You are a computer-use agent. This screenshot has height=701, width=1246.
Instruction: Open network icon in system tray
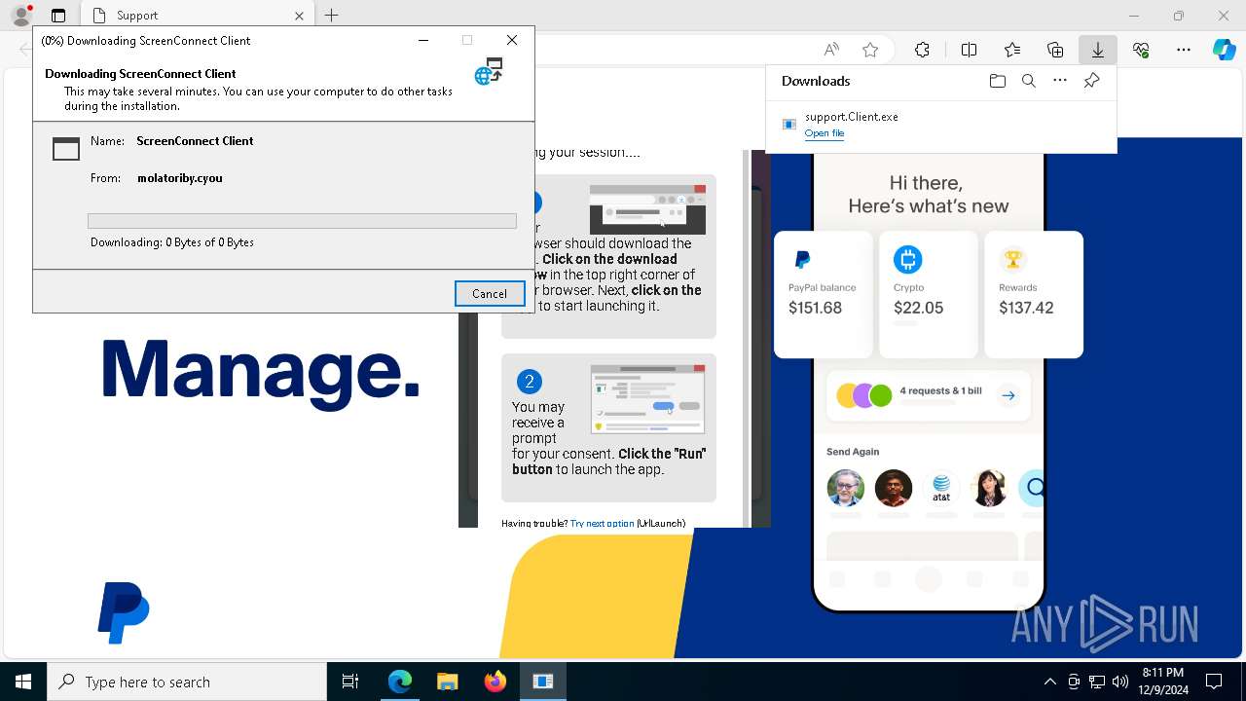tap(1096, 682)
